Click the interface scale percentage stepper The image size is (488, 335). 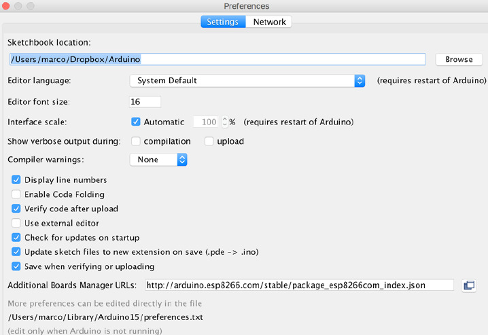[225, 122]
